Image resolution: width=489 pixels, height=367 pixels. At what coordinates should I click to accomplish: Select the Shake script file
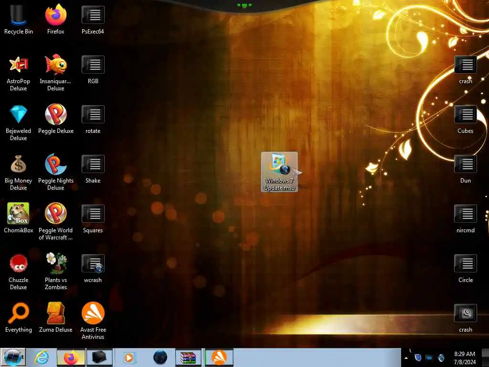(93, 169)
